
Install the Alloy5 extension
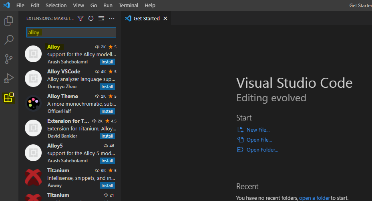tap(107, 161)
